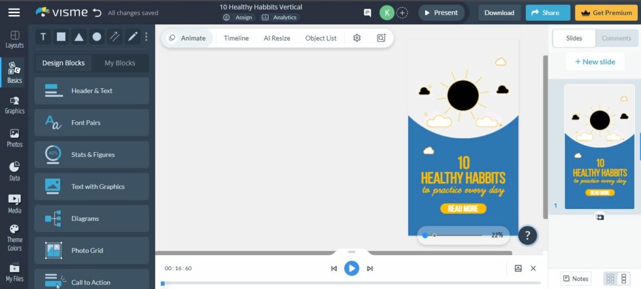Open canvas settings gear icon

click(x=357, y=38)
